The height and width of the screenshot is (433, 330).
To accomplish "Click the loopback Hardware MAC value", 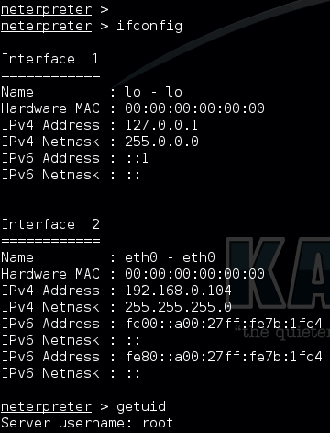I will pyautogui.click(x=194, y=108).
